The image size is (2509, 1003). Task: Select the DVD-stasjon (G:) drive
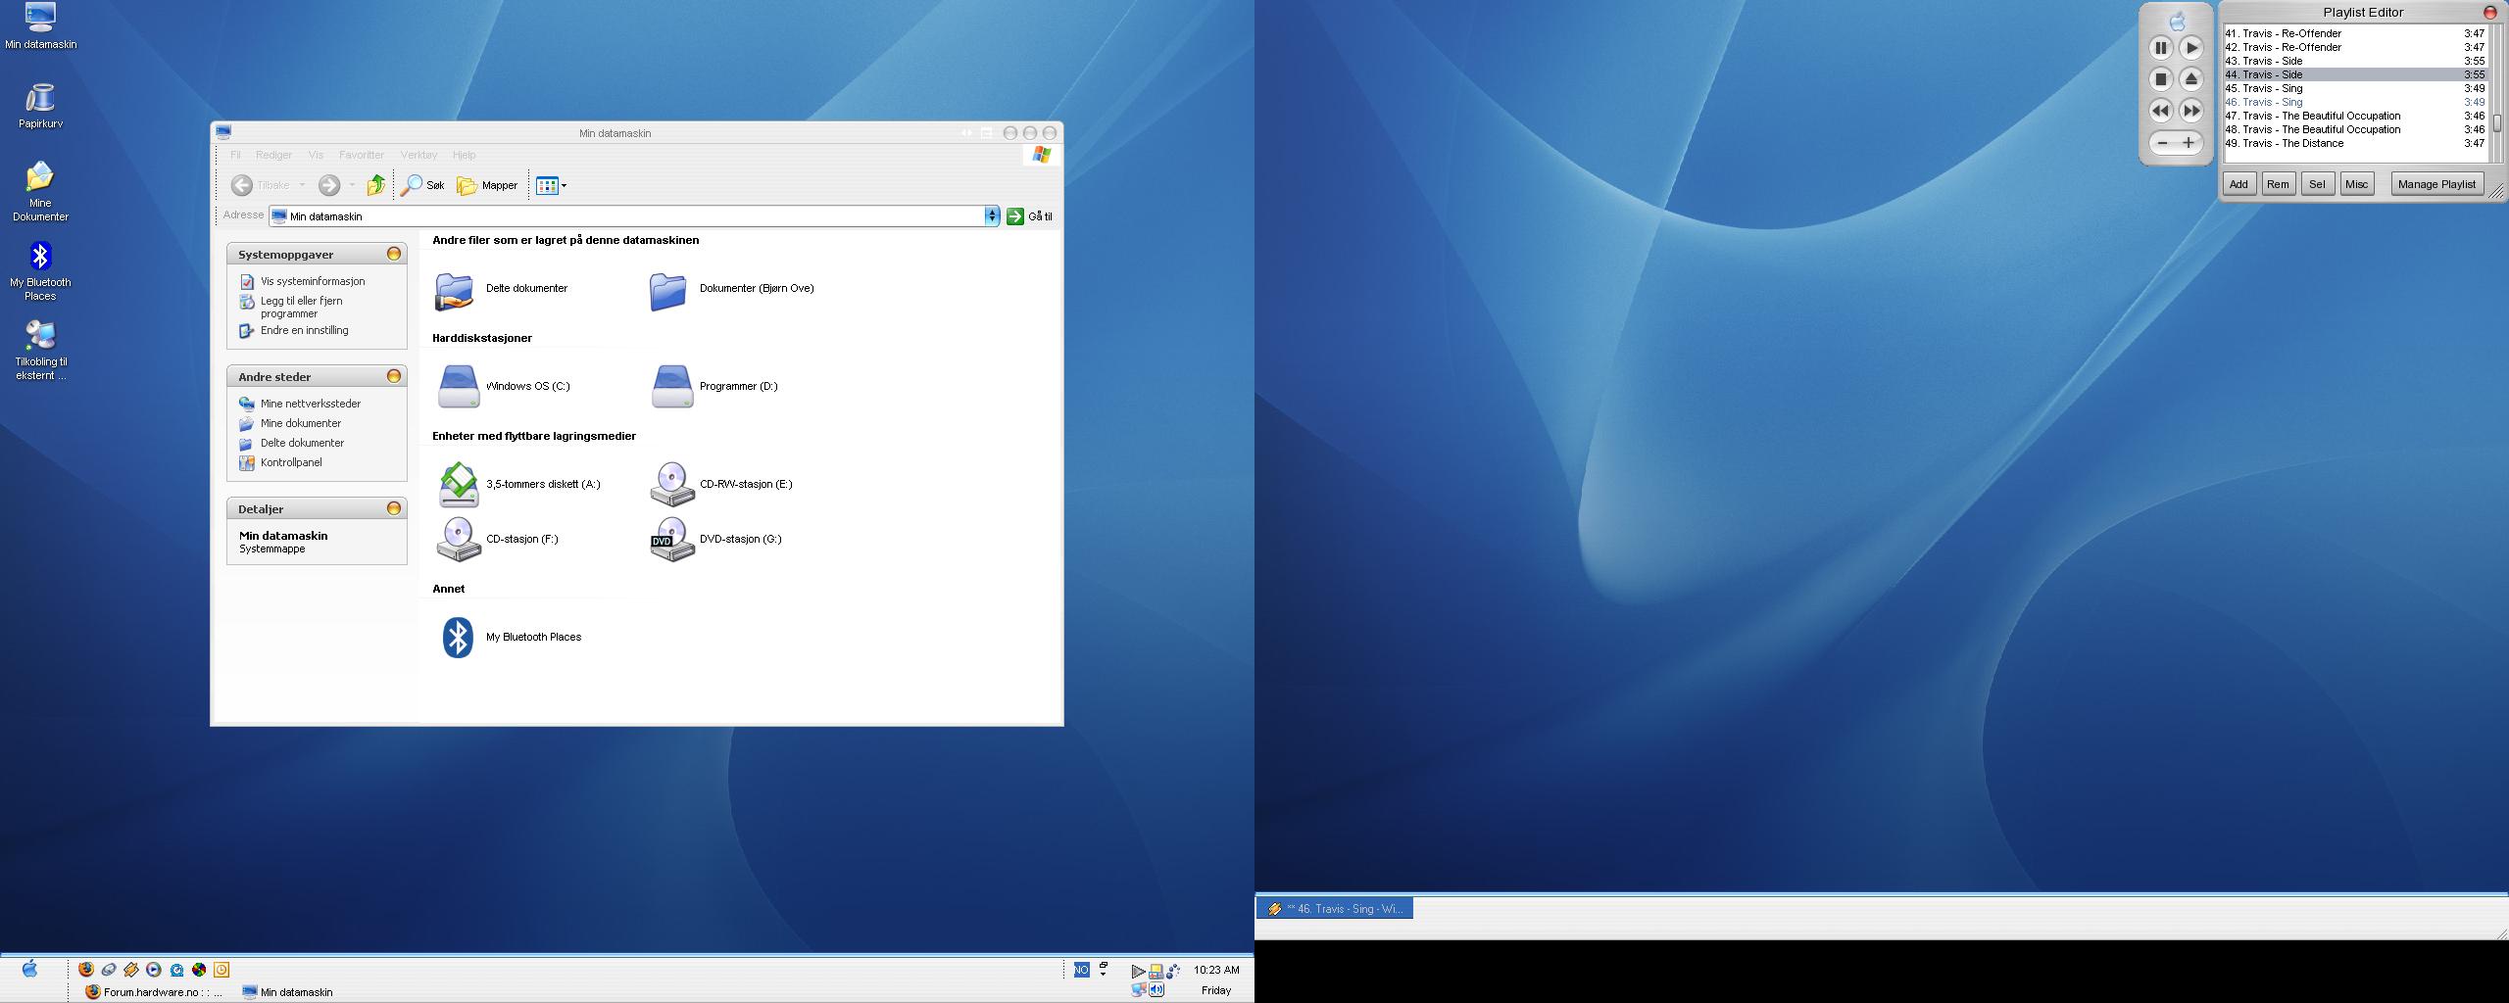716,539
